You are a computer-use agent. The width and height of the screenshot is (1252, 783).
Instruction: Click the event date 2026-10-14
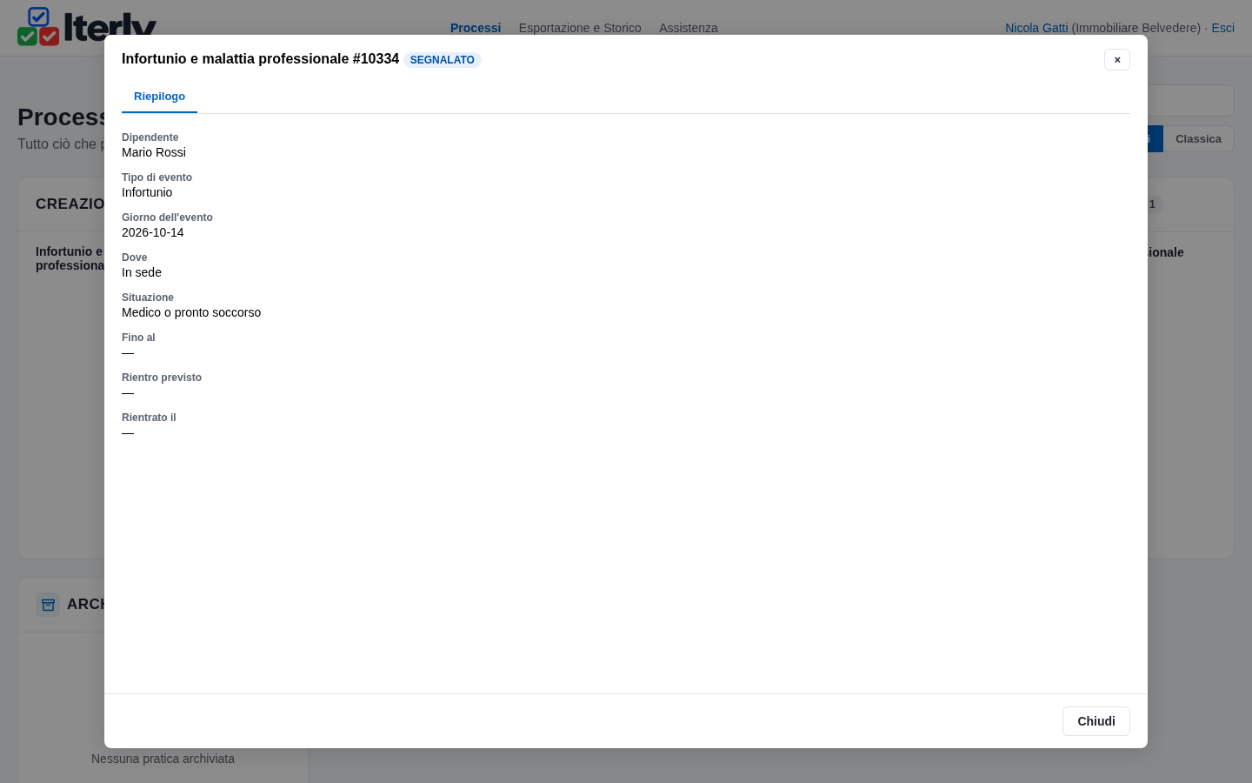[x=153, y=232]
